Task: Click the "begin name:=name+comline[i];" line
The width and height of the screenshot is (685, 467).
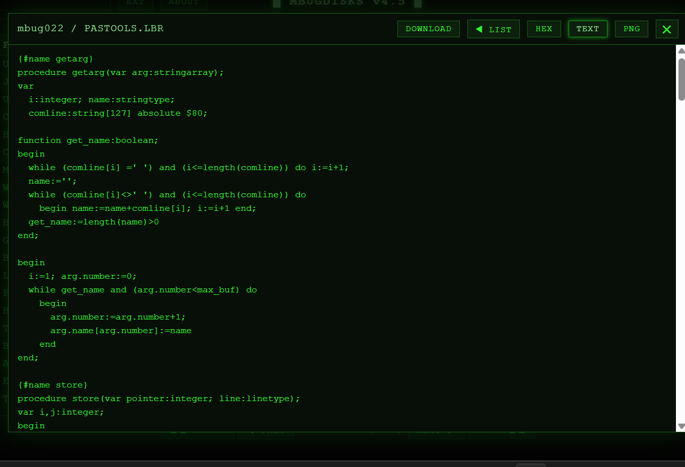Action: click(x=148, y=208)
